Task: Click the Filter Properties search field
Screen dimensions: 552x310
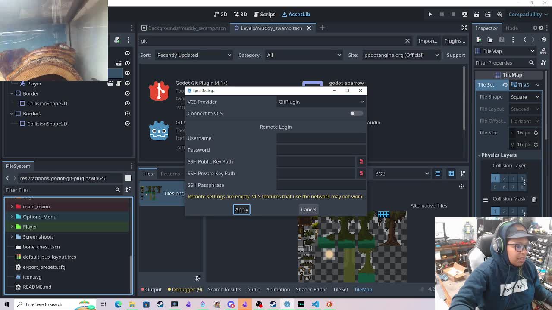Action: click(x=505, y=63)
